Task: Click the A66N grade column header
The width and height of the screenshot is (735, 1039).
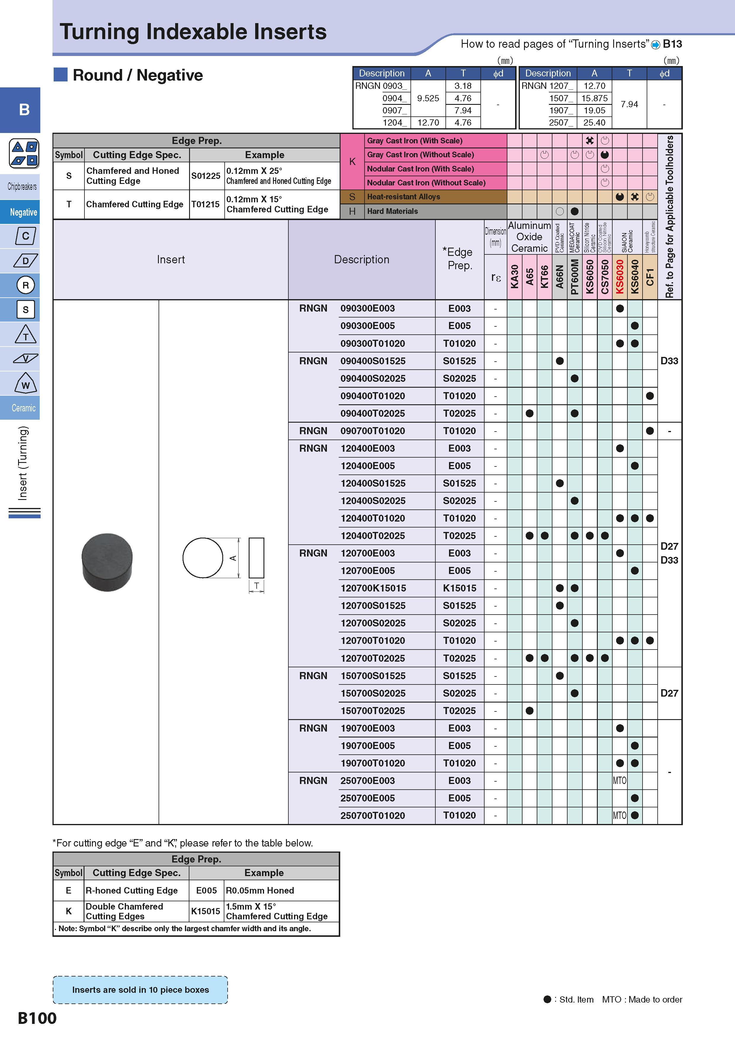Action: (560, 277)
